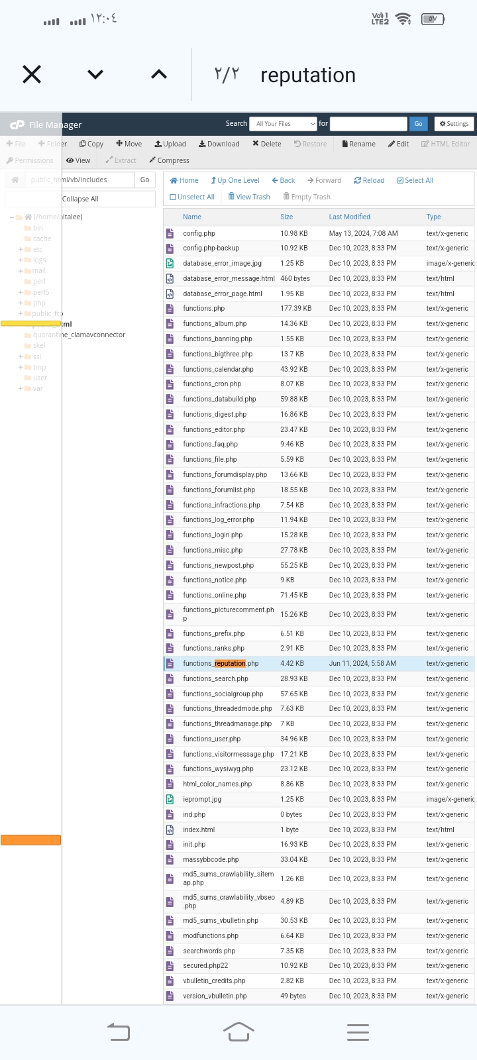Focus the search 'for' text field
This screenshot has height=1060, width=477.
[x=368, y=124]
